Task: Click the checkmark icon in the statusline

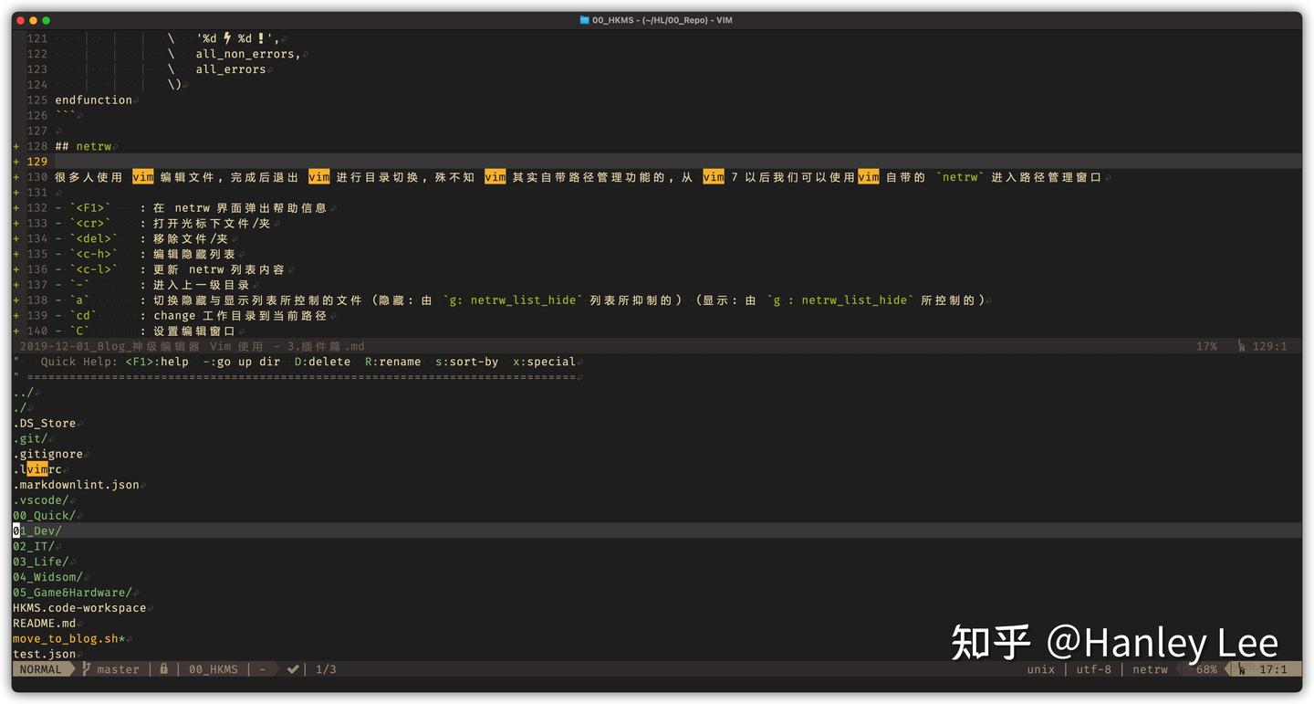Action: 294,668
